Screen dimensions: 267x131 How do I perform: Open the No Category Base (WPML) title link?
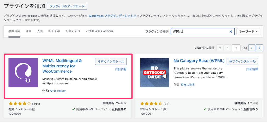199,61
